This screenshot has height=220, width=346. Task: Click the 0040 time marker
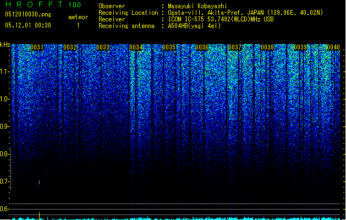point(333,47)
